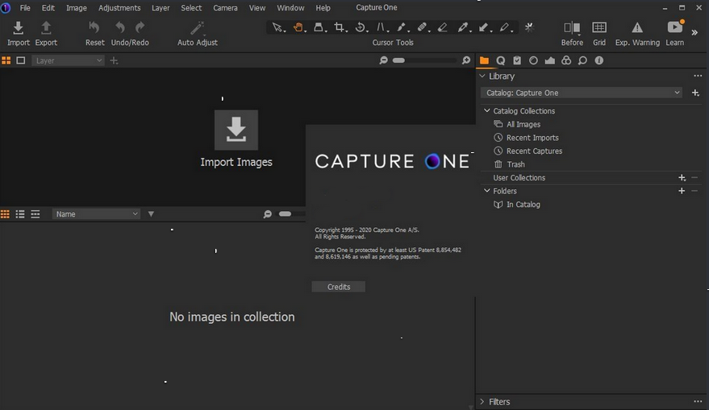Toggle sort direction triangle in browser

click(151, 214)
